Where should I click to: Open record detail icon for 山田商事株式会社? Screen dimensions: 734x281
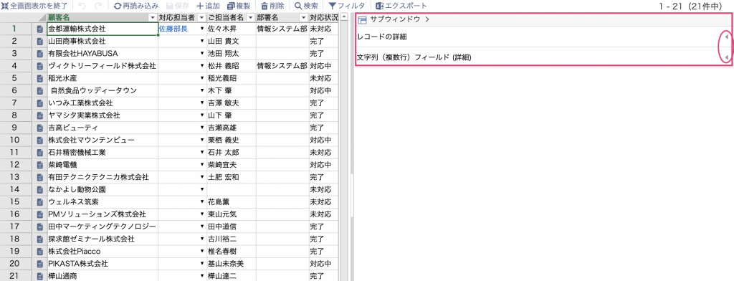pos(40,41)
